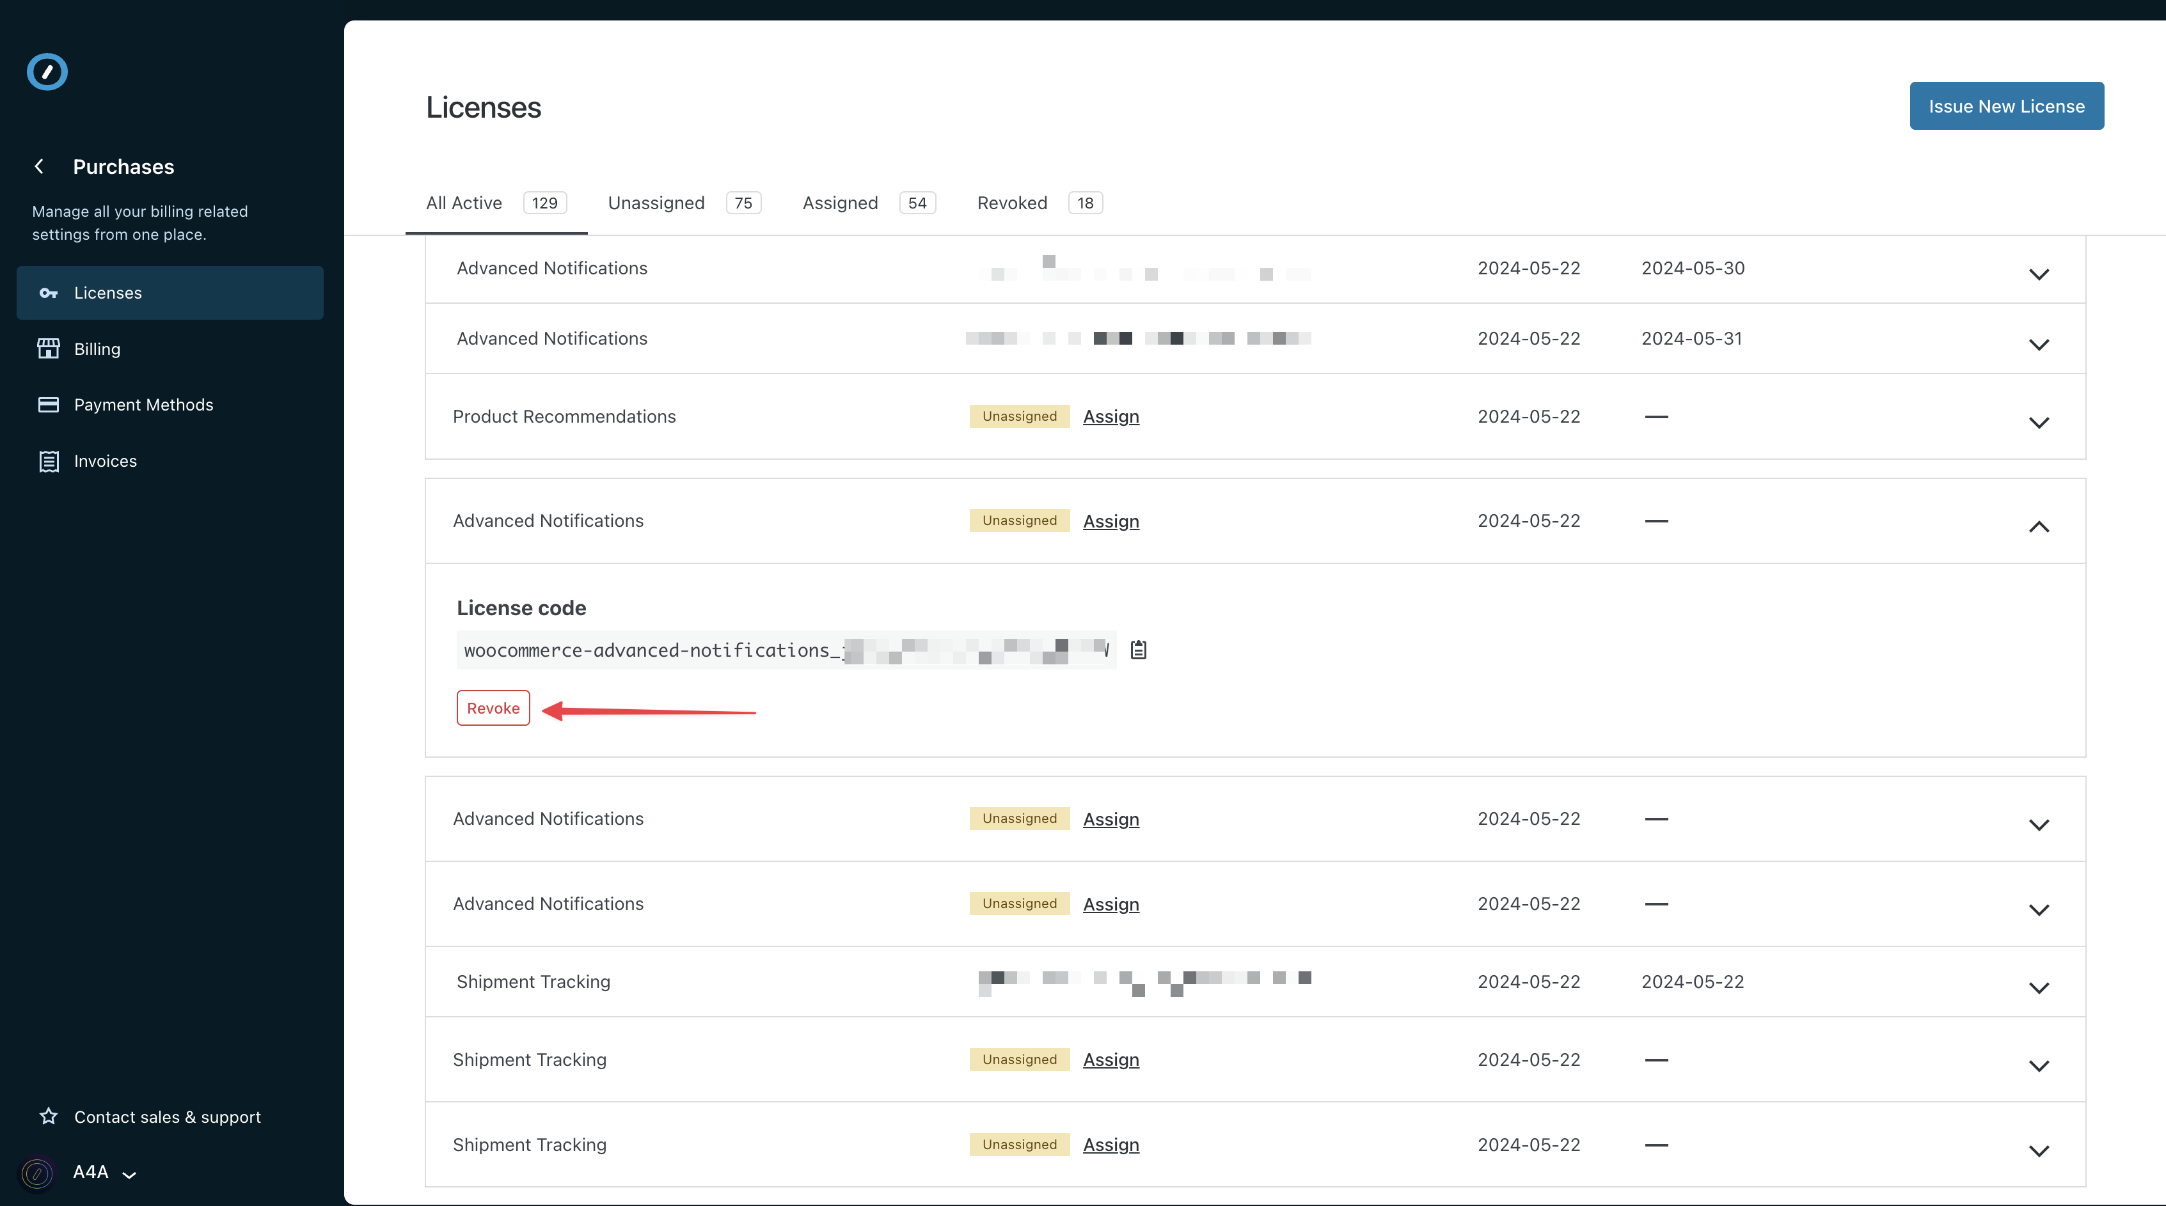
Task: Copy license code with the clipboard icon
Action: point(1139,650)
